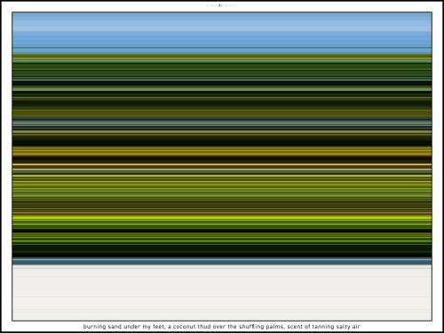Pick the yellow-green striped band above the brown
The image size is (444, 333).
tap(222, 188)
